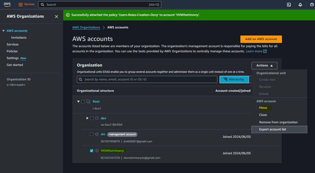
Task: Click the Root organization icon
Action: (88, 101)
